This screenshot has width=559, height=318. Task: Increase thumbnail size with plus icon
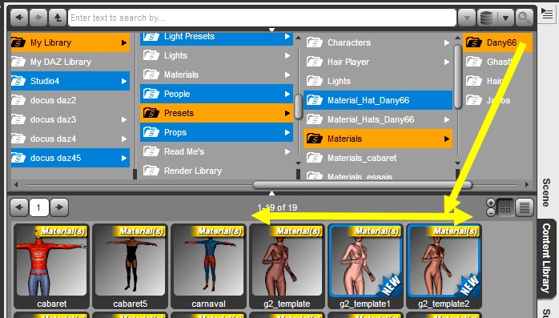pos(491,203)
